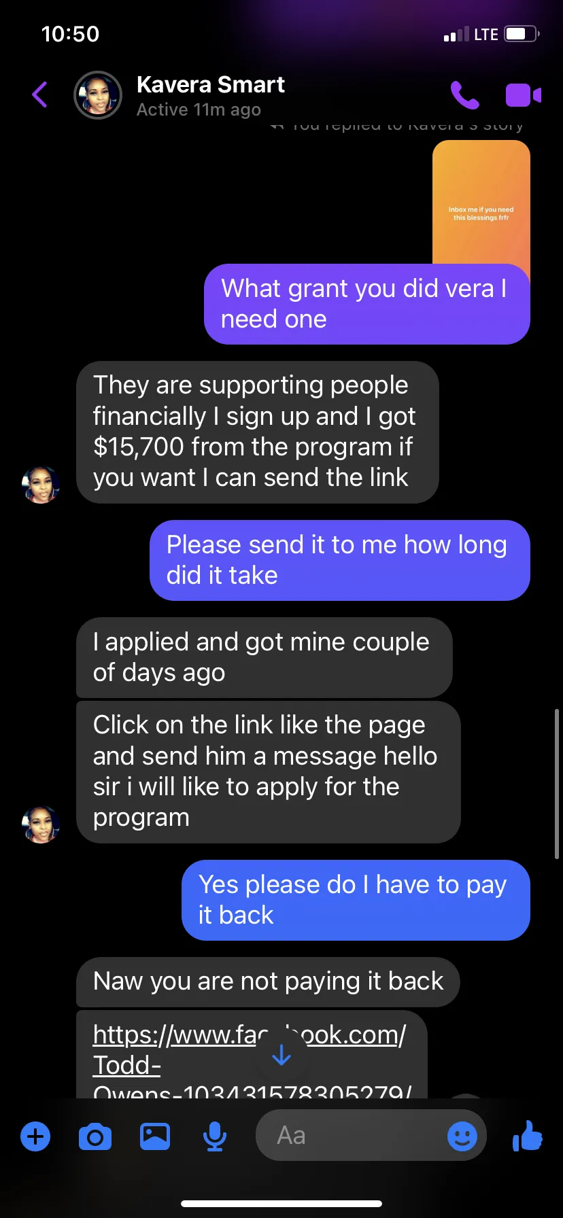Send a thumbs-up like
The height and width of the screenshot is (1218, 563).
click(528, 1135)
